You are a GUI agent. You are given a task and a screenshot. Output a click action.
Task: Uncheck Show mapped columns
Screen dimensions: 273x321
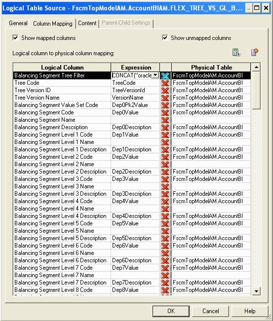(16, 37)
